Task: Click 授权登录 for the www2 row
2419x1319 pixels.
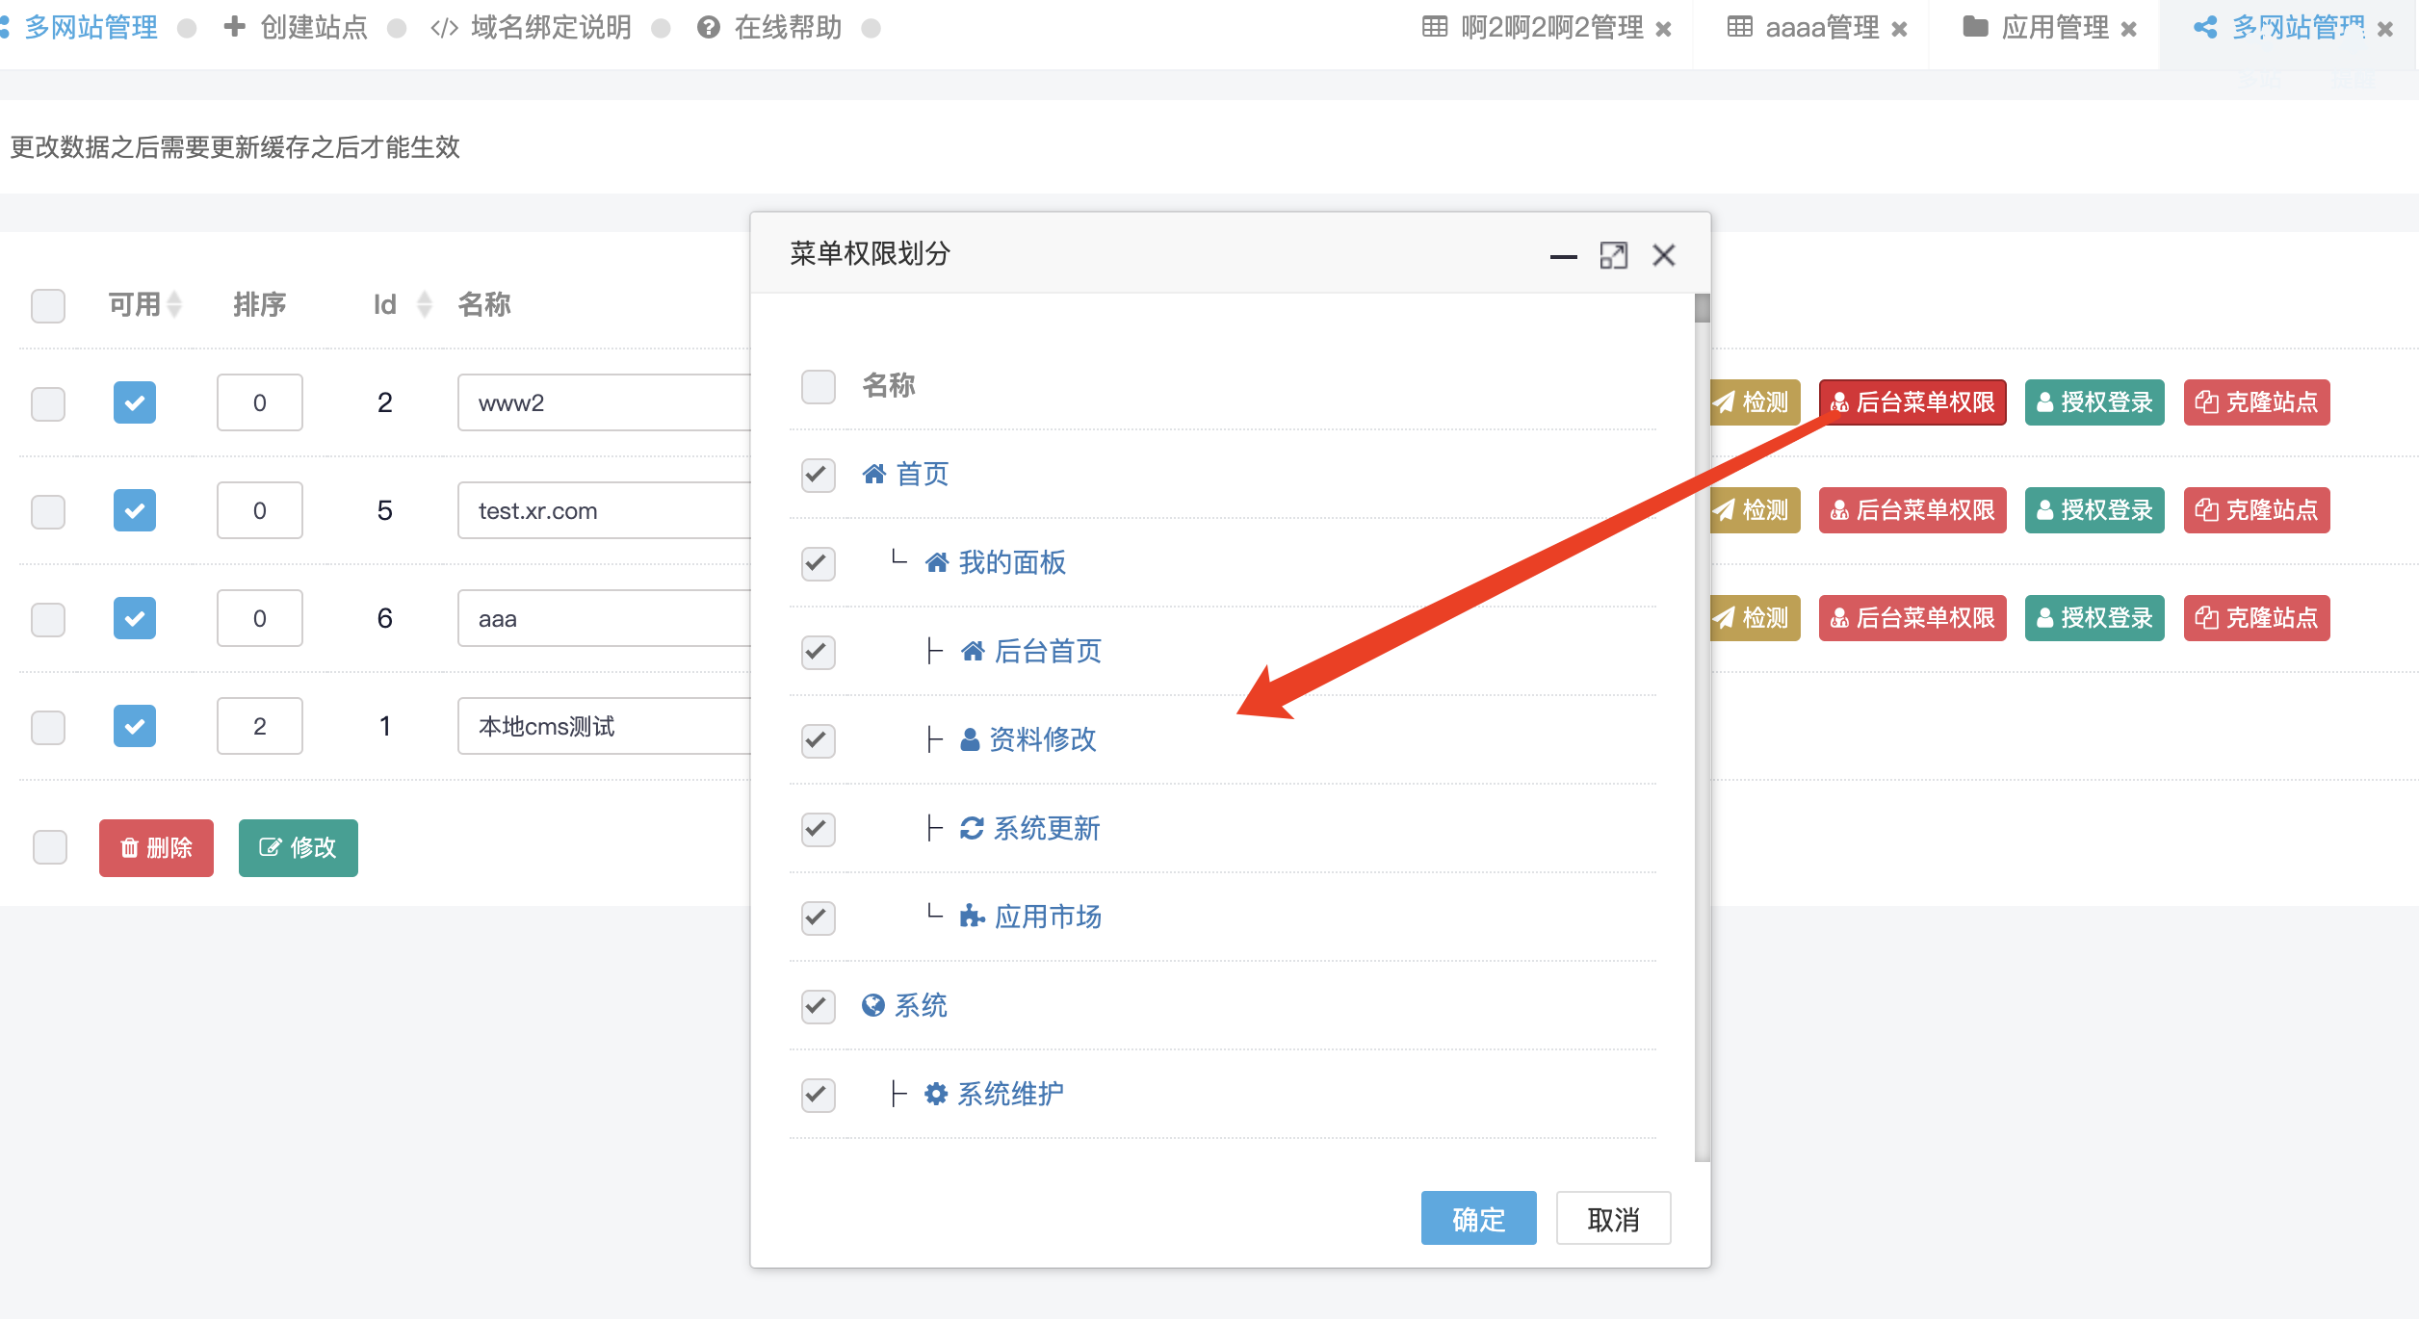Action: coord(2094,402)
